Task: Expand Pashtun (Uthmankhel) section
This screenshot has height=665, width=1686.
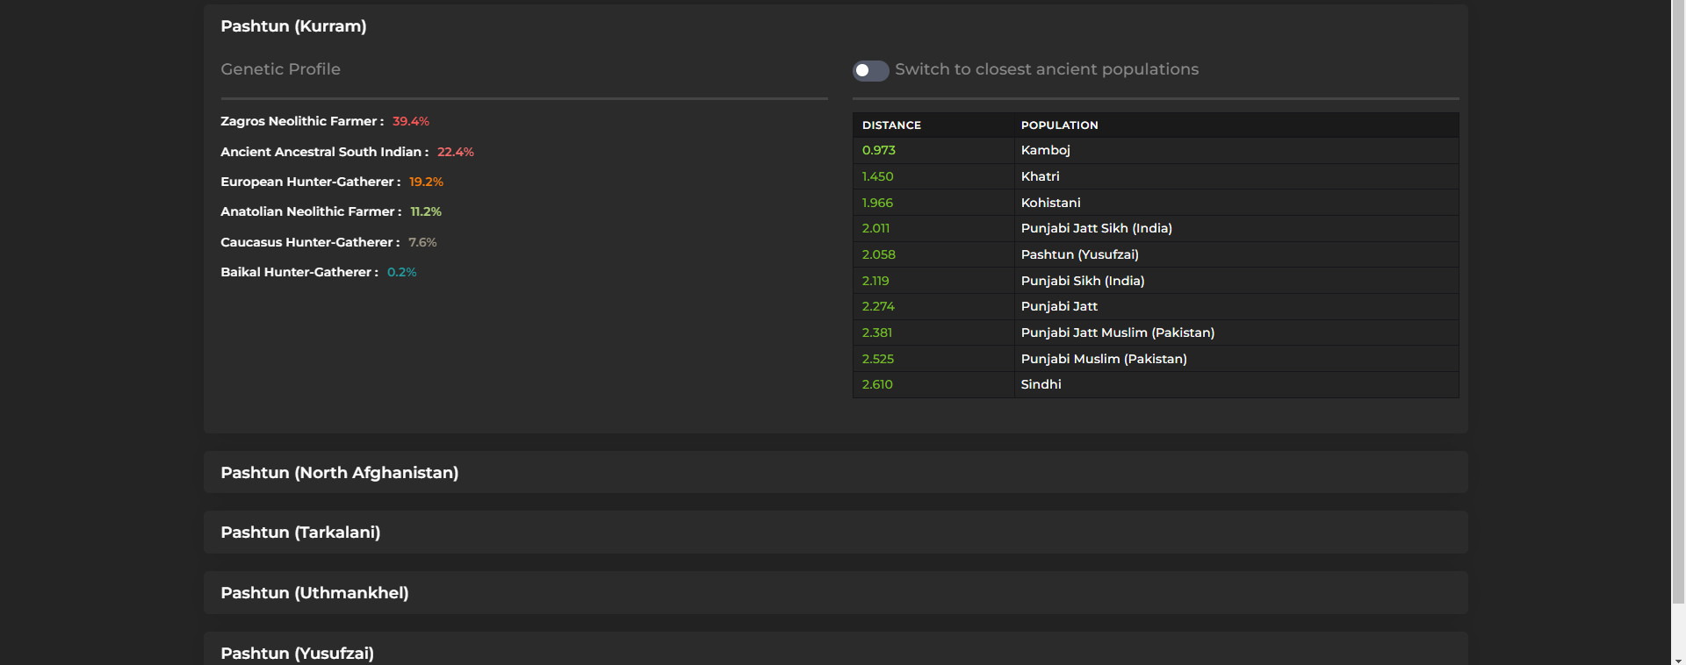Action: point(835,593)
